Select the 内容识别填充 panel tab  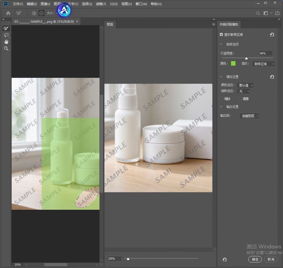click(229, 24)
